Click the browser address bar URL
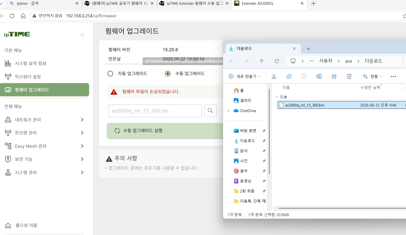406x235 pixels. (x=91, y=16)
